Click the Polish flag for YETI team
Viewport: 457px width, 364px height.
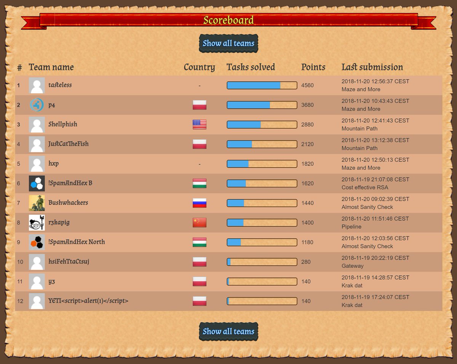[x=200, y=301]
